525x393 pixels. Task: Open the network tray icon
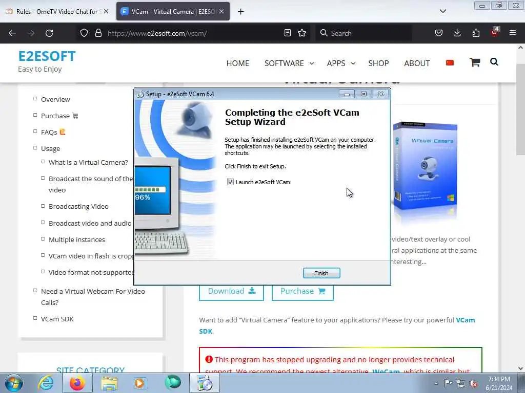click(x=461, y=383)
